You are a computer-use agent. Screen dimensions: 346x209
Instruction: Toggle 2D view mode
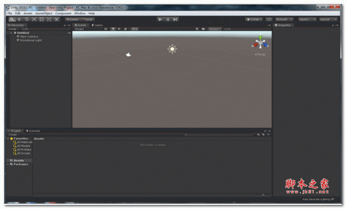coord(106,29)
